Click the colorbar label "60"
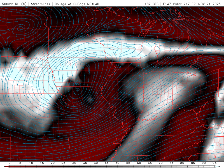 [139, 163]
